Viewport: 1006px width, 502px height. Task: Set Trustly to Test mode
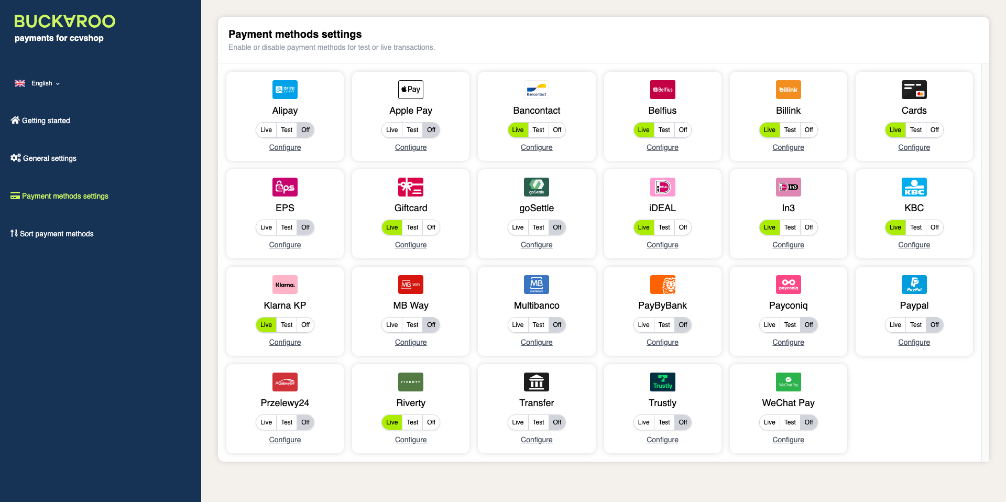664,422
